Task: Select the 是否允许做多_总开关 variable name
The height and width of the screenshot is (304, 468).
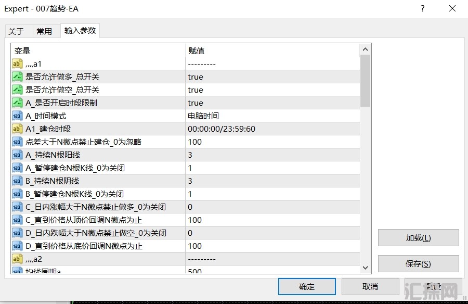Action: click(x=62, y=77)
